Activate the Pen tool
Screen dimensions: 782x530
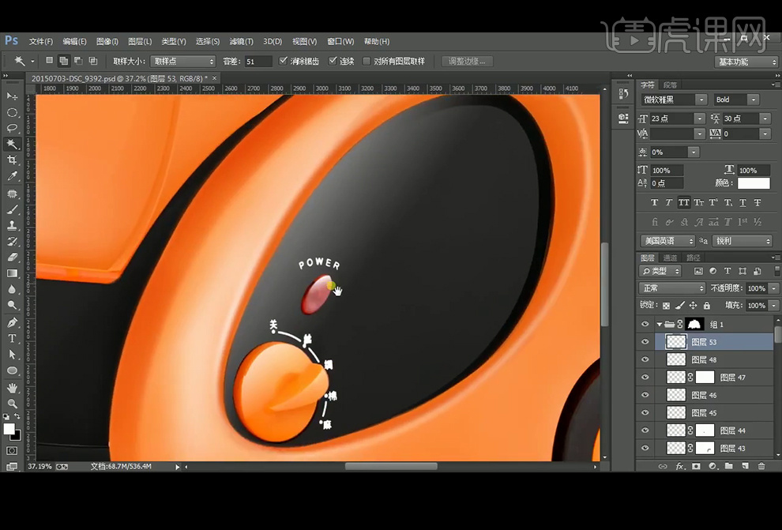click(x=12, y=322)
